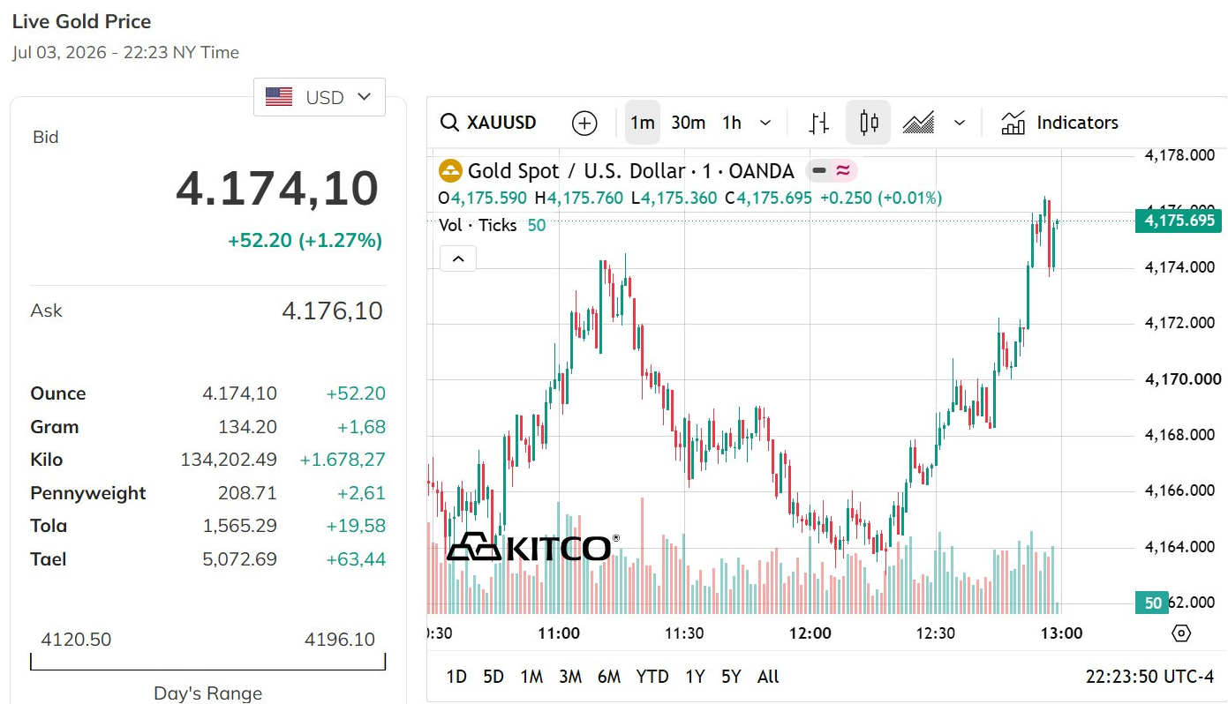Toggle the 1h timeframe
The image size is (1228, 704).
732,123
